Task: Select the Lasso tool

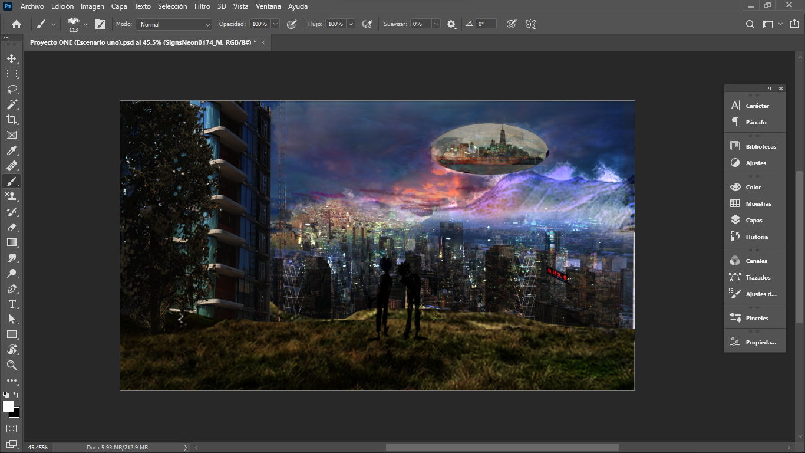Action: (12, 89)
